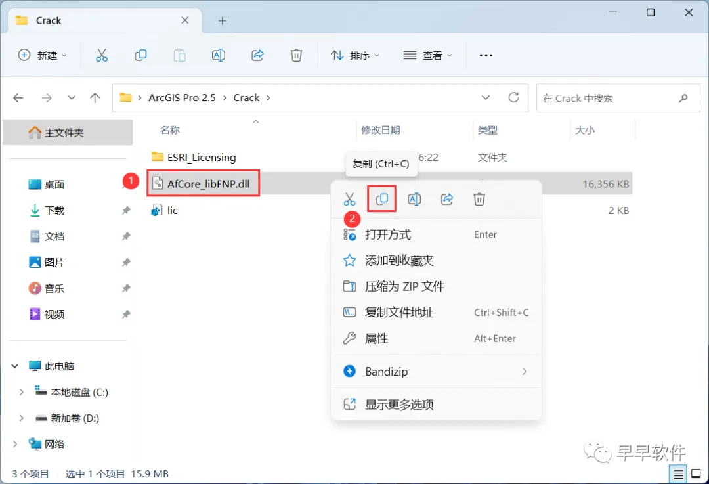Select ArcGIS Pro 2.5 in the breadcrumb
Viewport: 709px width, 484px height.
coord(183,98)
